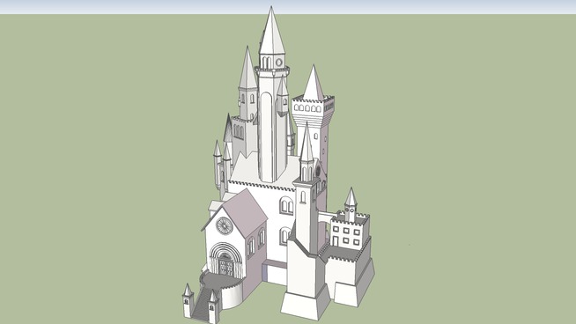Click the door of the right keep building

pyautogui.click(x=336, y=241)
